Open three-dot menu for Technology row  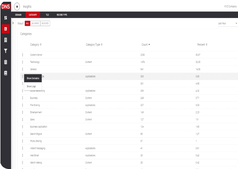pyautogui.click(x=22, y=62)
